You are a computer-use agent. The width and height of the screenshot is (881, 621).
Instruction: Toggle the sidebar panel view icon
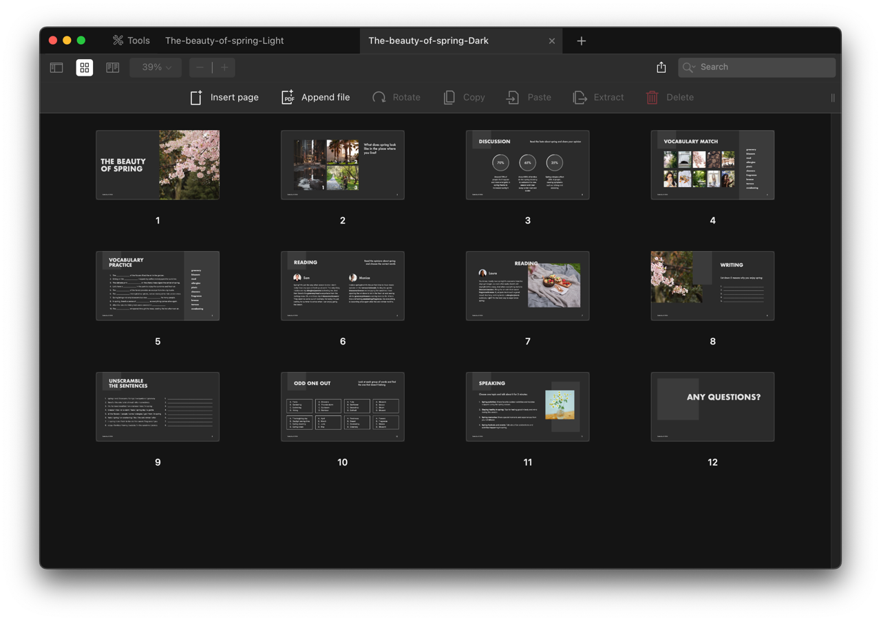click(56, 67)
